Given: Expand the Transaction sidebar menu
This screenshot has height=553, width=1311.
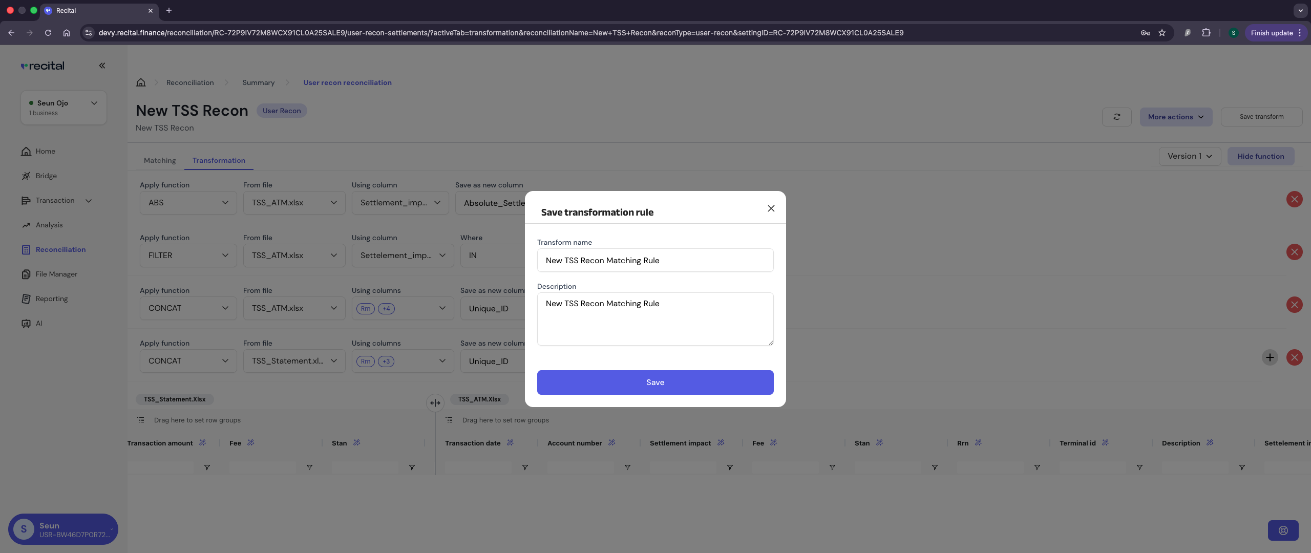Looking at the screenshot, I should [56, 200].
